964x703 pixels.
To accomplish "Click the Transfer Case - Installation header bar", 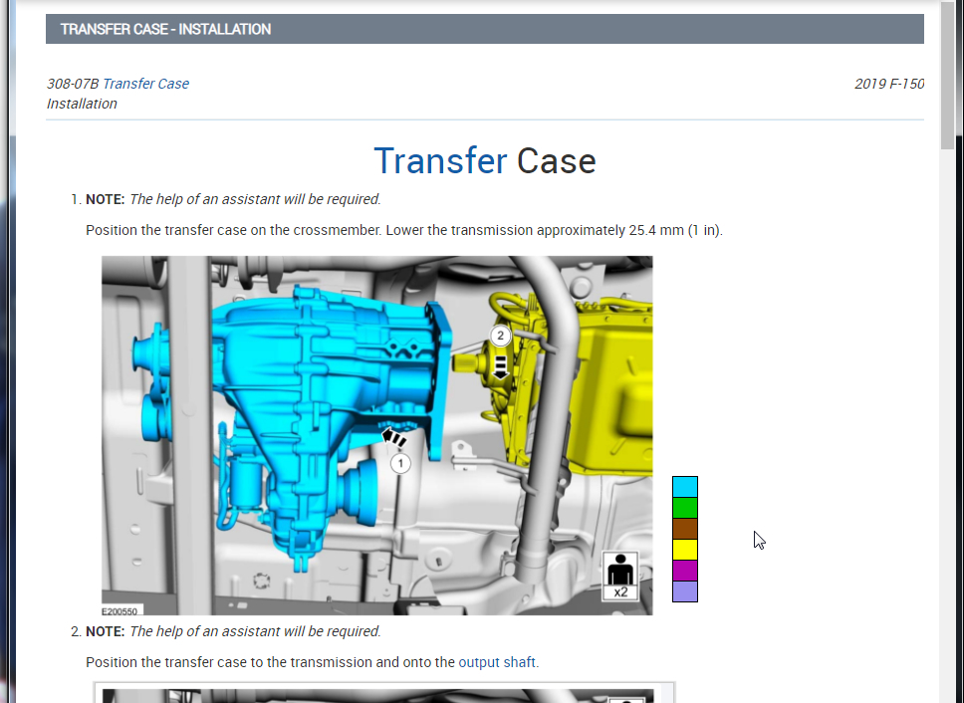I will 484,29.
